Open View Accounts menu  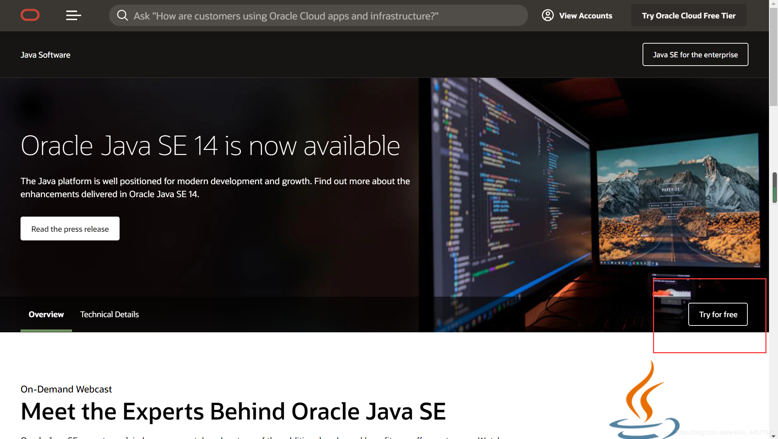tap(585, 16)
